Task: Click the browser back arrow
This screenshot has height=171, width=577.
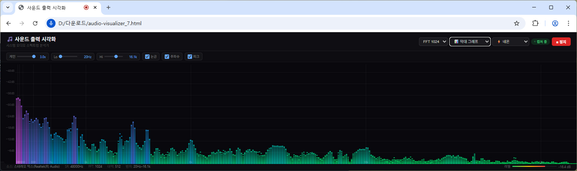Action: pyautogui.click(x=9, y=23)
